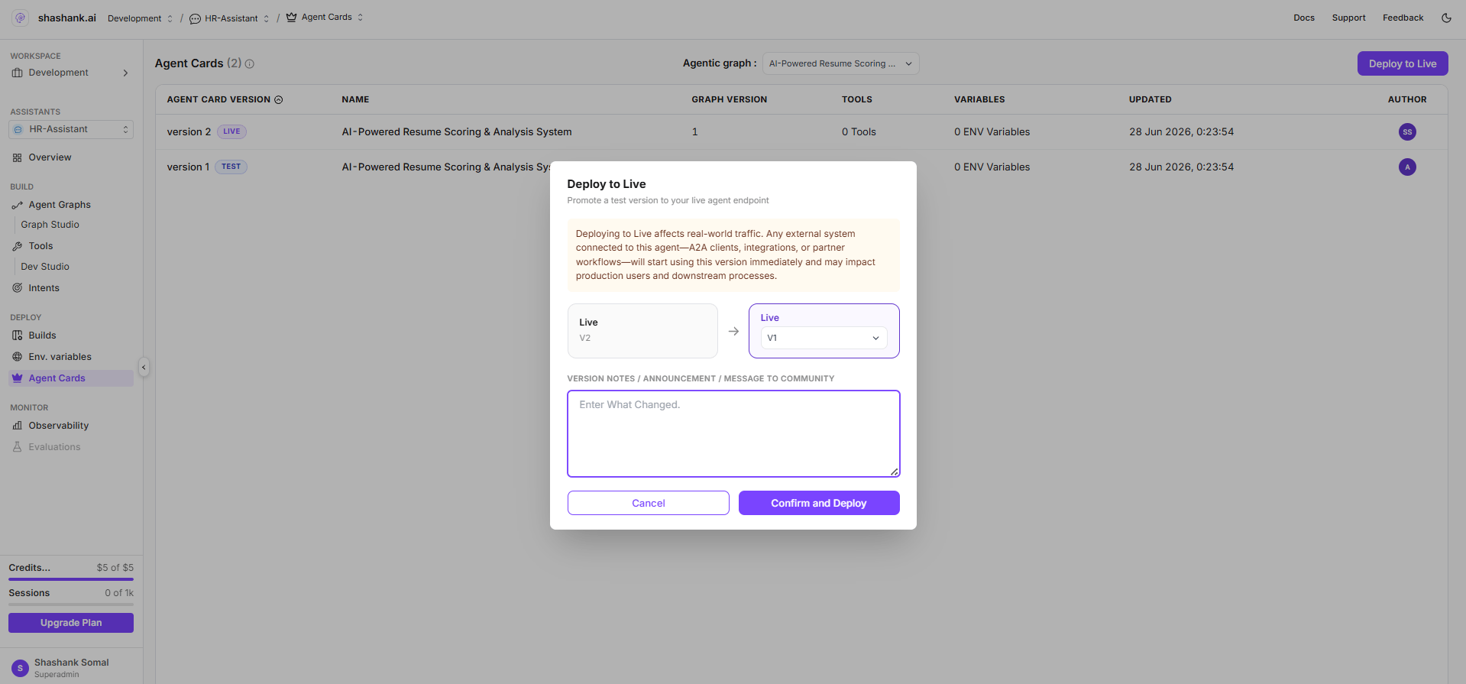Open Agent Graphs in sidebar
Screen dimensions: 1466x684
coord(60,205)
